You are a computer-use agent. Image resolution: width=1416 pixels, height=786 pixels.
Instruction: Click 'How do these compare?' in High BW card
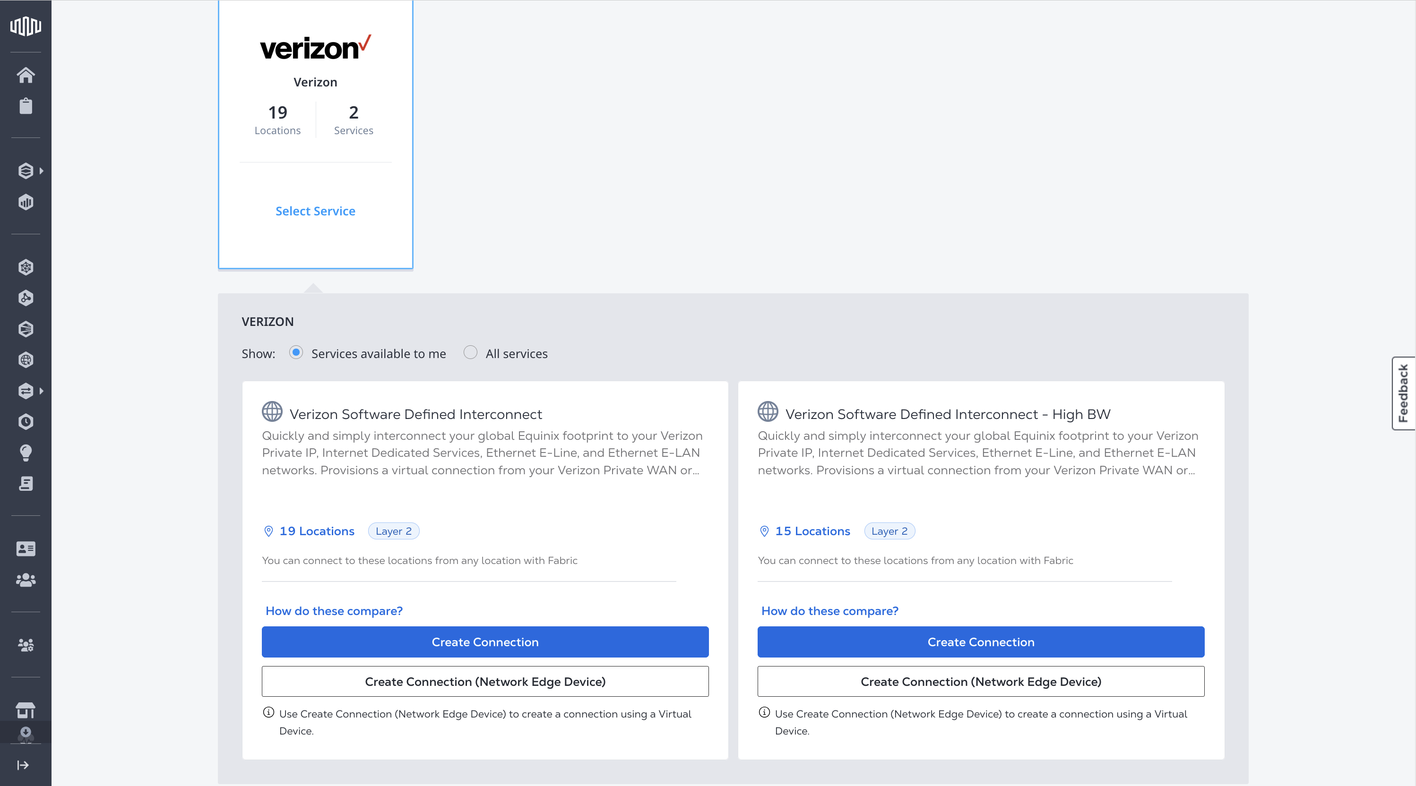pyautogui.click(x=830, y=611)
